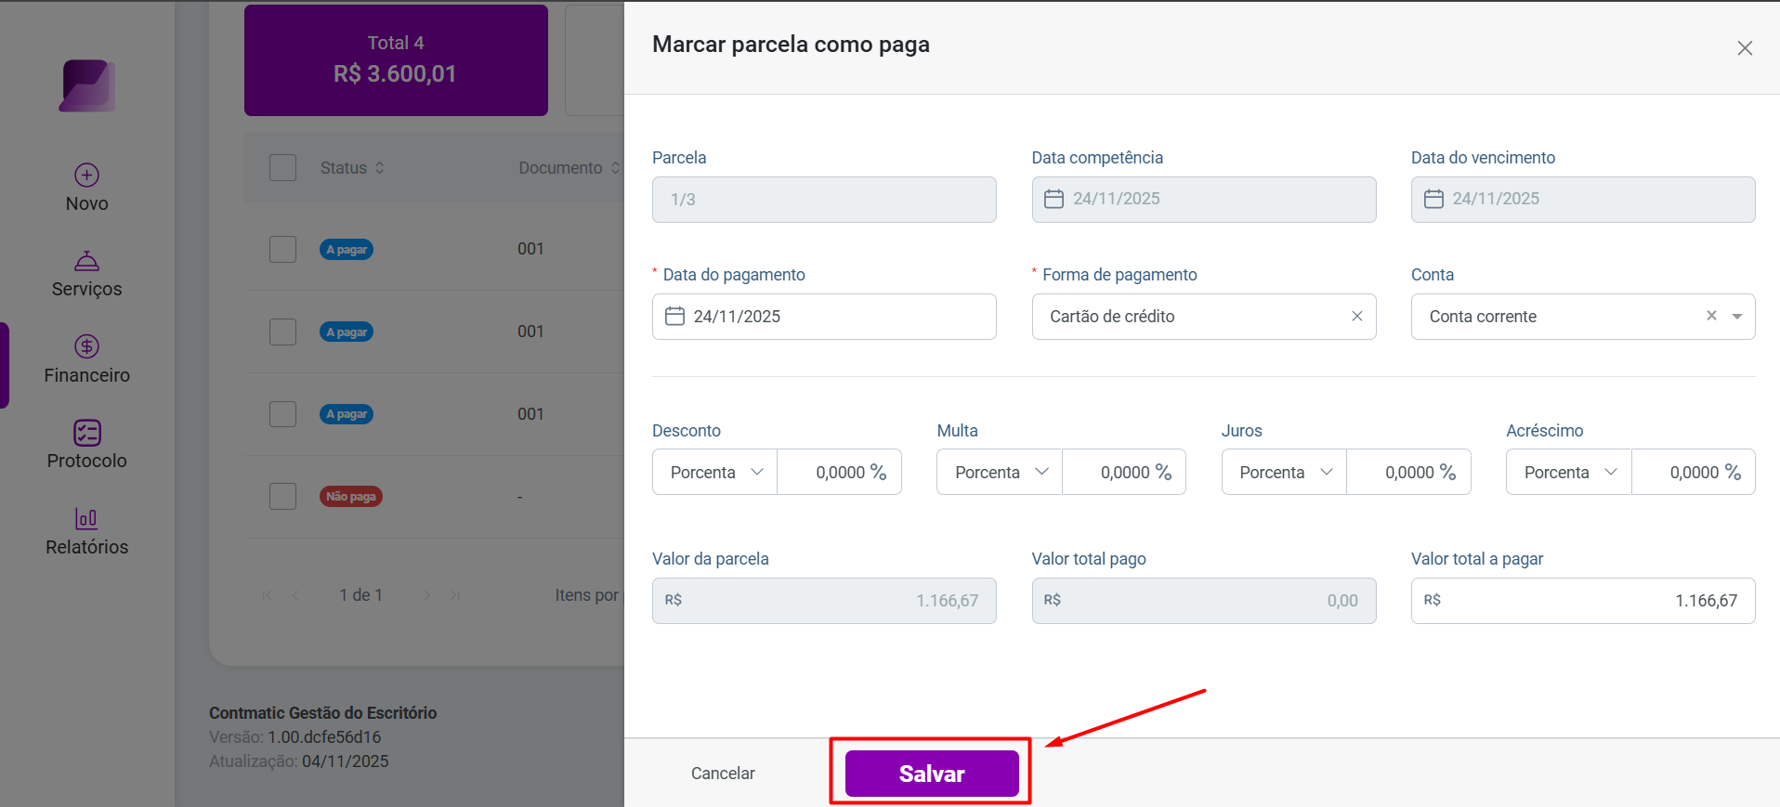Click the Multa percentage value field
This screenshot has height=807, width=1780.
(1124, 472)
